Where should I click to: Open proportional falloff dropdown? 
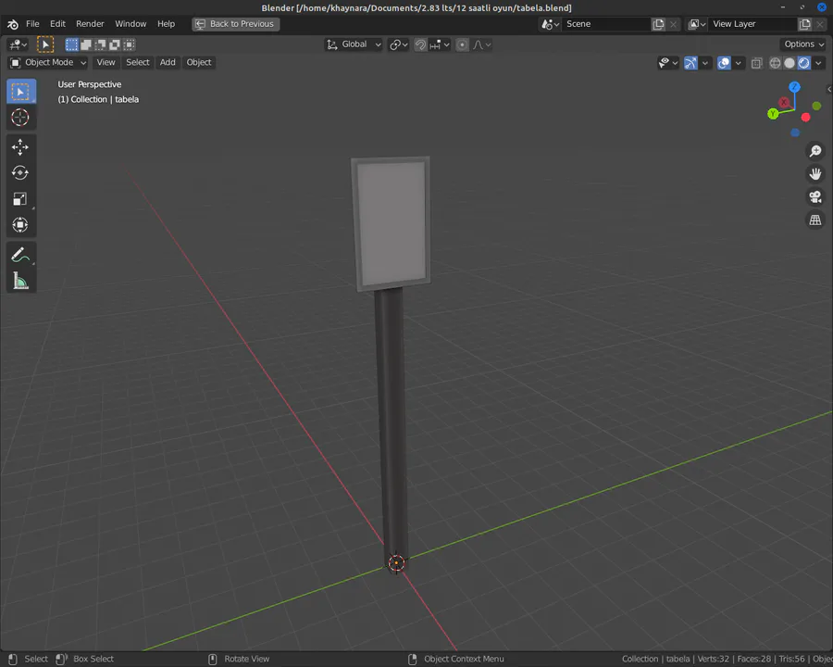(482, 44)
